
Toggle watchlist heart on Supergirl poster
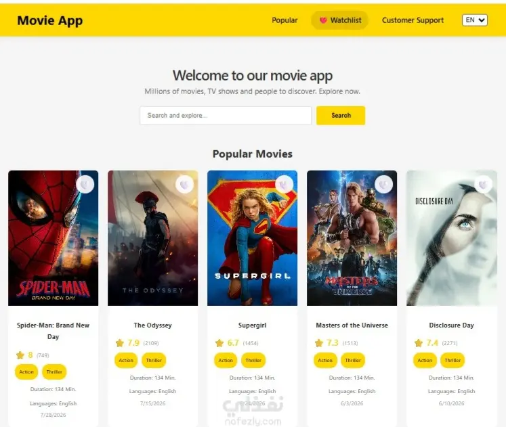(x=284, y=185)
